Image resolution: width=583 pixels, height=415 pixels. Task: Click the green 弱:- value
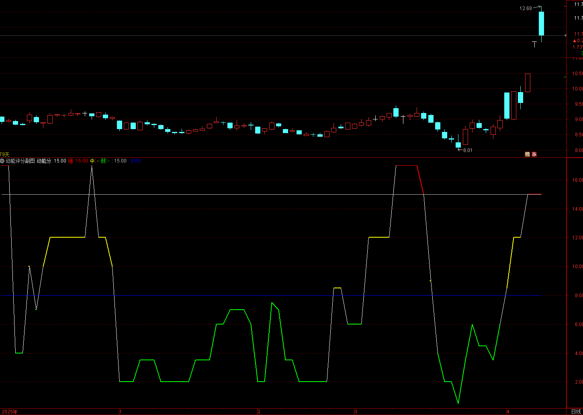[x=105, y=161]
